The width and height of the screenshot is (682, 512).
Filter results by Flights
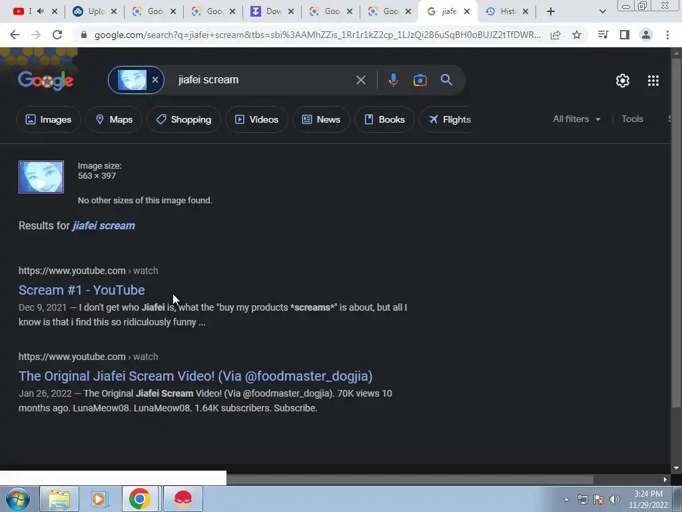450,119
